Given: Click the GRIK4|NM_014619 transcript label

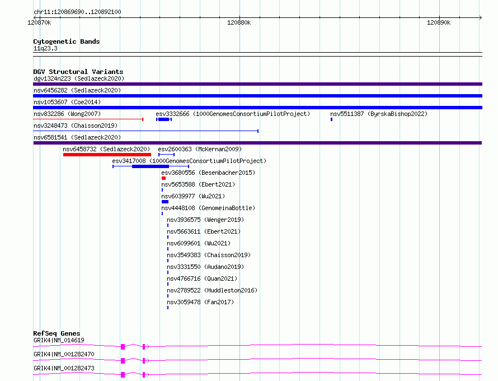Looking at the screenshot, I should [59, 340].
